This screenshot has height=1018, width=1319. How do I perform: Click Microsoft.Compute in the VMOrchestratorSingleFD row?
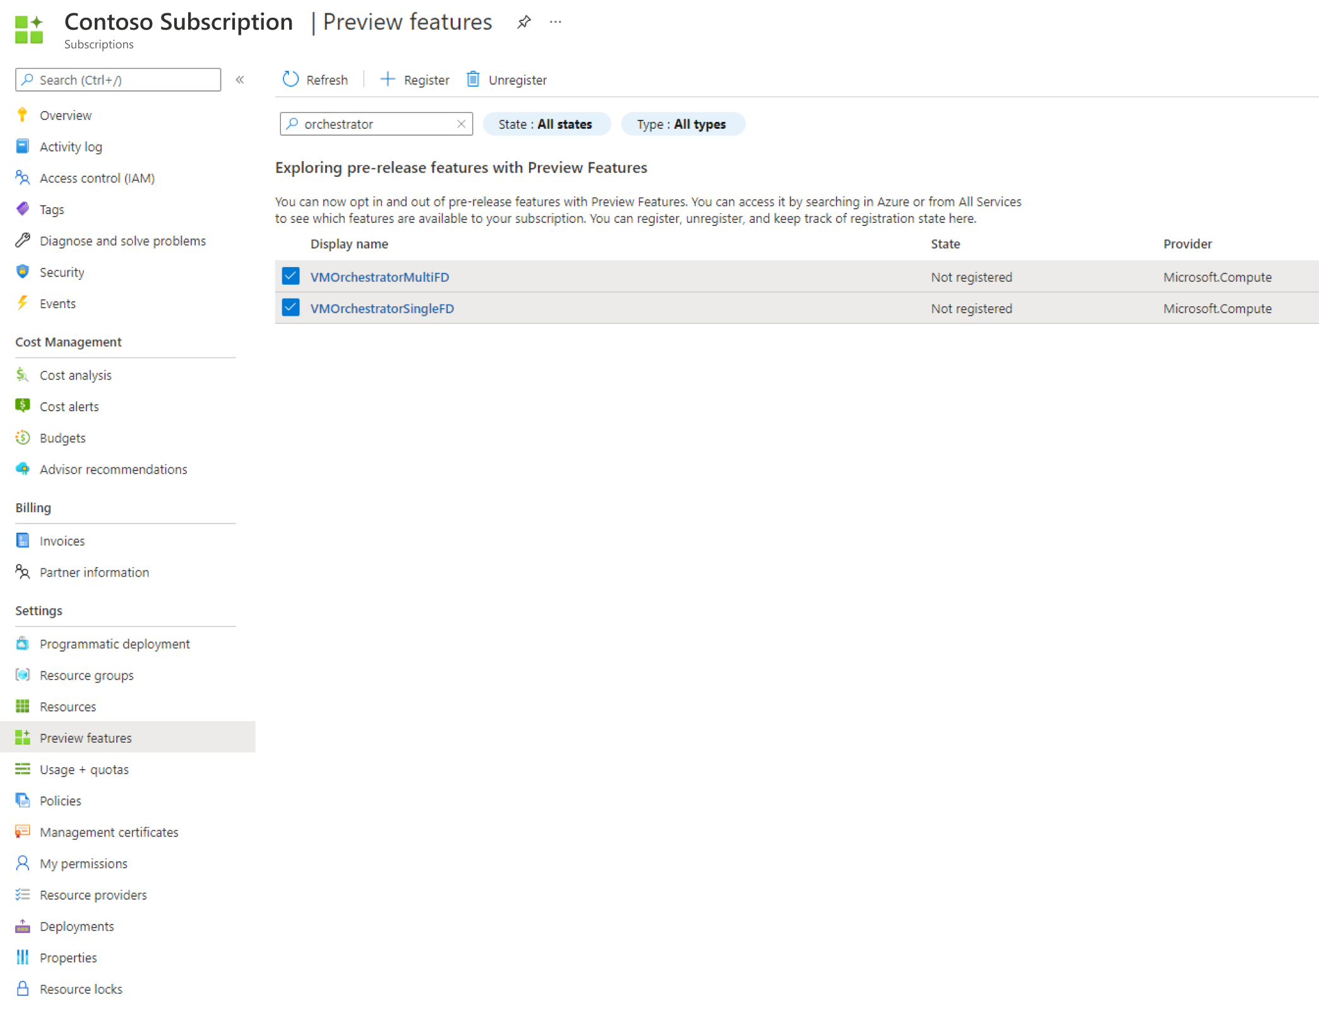click(x=1217, y=308)
